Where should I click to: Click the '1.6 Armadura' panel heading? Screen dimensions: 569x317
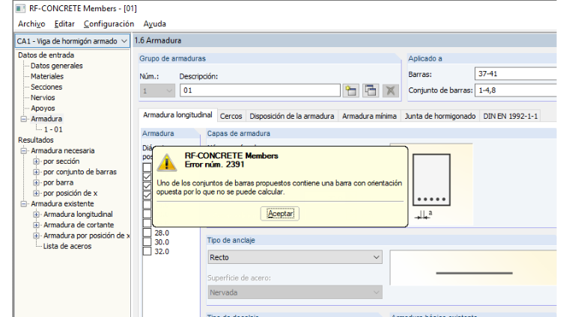[158, 40]
